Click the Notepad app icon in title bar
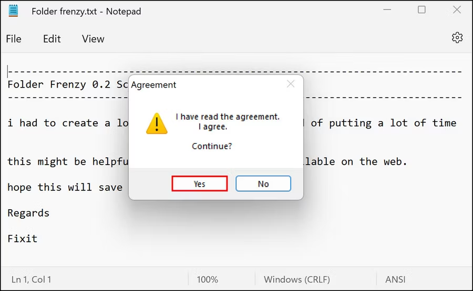Viewport: 473px width, 291px height. click(14, 11)
